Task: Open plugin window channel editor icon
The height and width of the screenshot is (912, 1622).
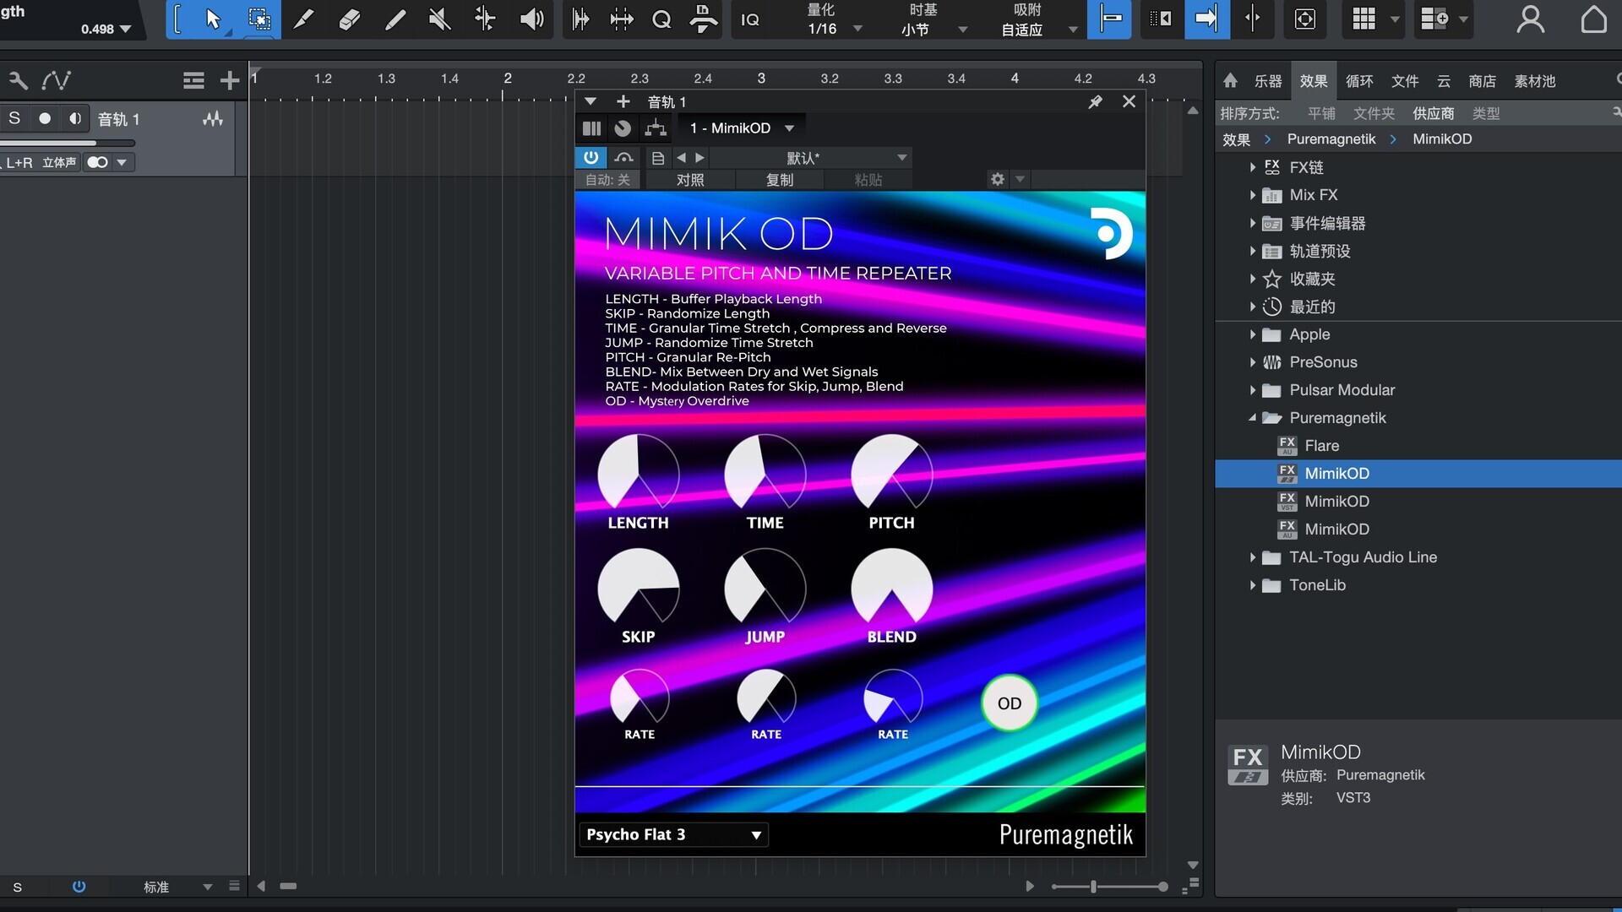Action: click(x=591, y=128)
